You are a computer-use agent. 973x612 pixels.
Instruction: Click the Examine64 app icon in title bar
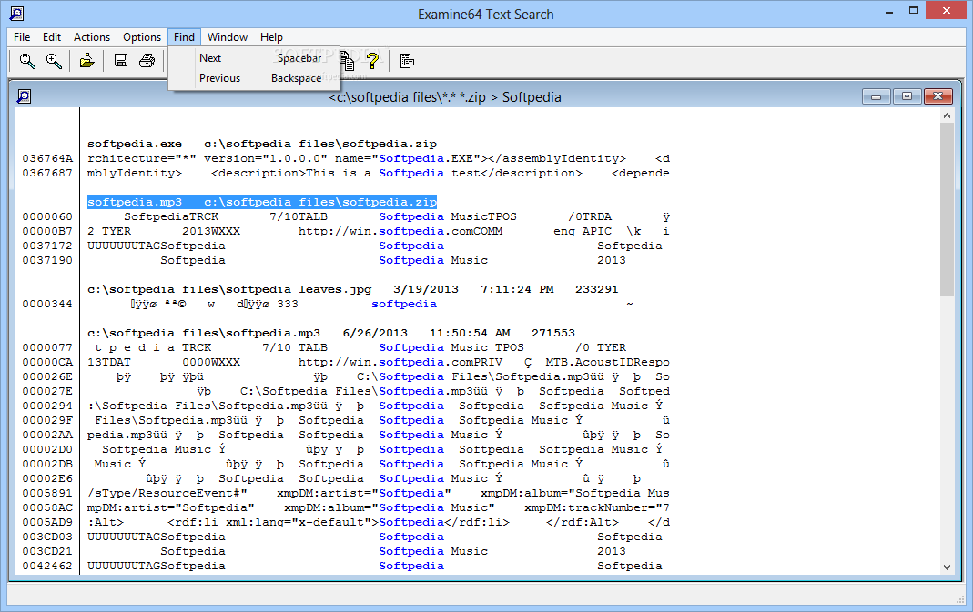(x=16, y=13)
